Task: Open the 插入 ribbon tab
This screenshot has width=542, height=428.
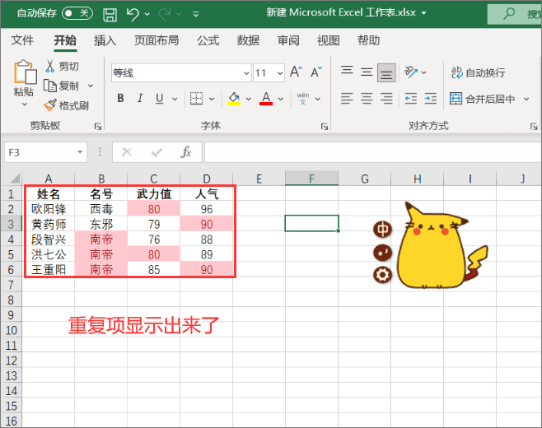Action: coord(105,40)
